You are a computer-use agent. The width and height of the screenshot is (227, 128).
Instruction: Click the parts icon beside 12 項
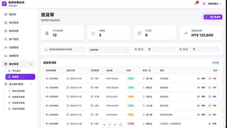click(x=92, y=96)
